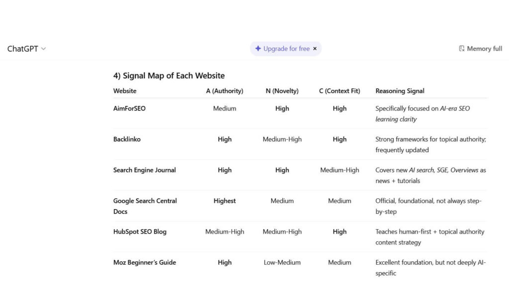
Task: Open Memory full settings
Action: [x=480, y=48]
